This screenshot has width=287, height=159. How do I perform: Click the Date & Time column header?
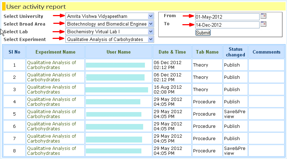[x=172, y=52]
